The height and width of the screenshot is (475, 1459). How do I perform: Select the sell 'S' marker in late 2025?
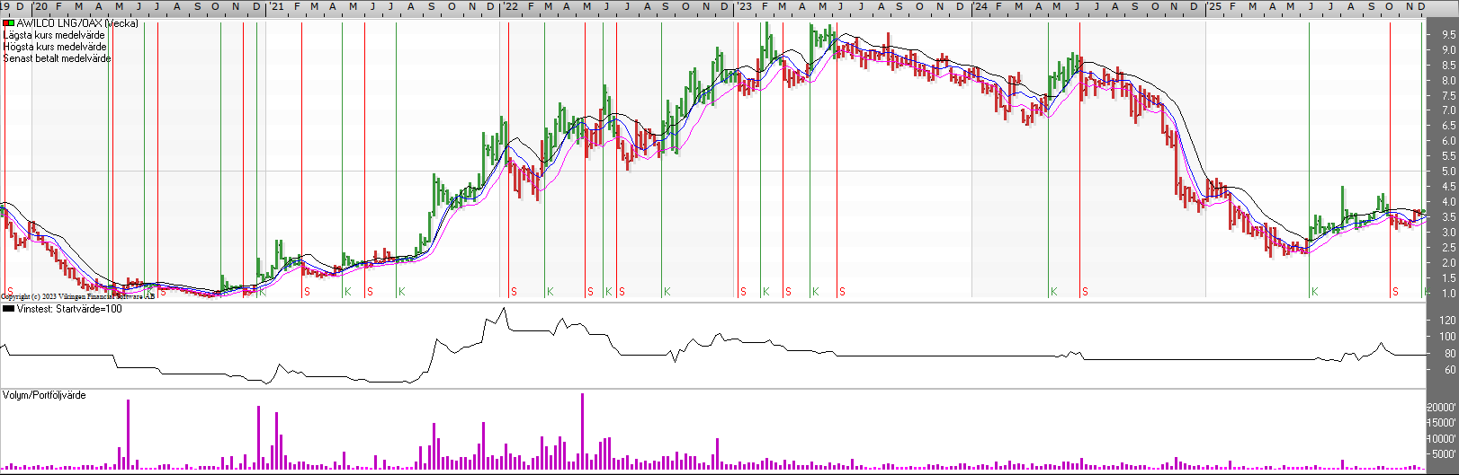[1396, 292]
